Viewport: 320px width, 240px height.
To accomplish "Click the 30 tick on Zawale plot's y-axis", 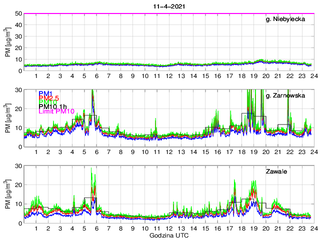I will (18, 166).
